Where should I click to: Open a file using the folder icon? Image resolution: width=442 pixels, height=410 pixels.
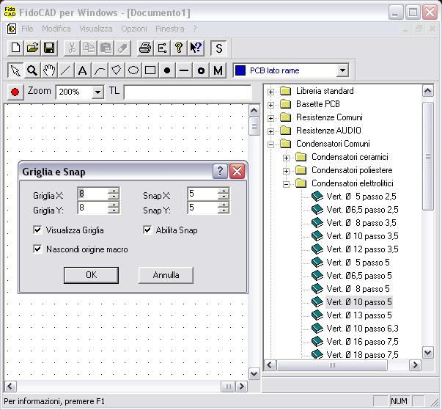[x=32, y=48]
